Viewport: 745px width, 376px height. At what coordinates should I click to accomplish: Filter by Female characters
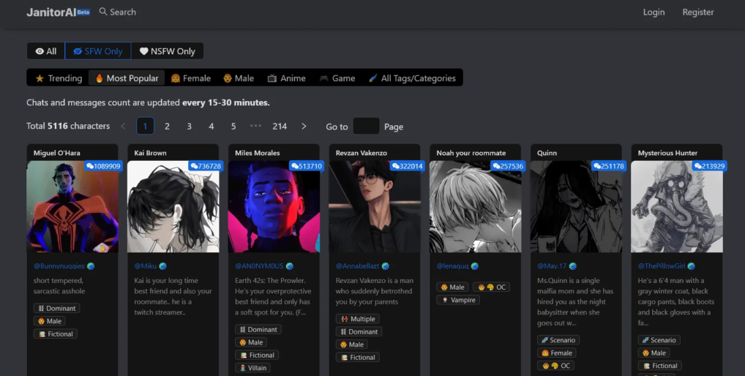[x=190, y=78]
